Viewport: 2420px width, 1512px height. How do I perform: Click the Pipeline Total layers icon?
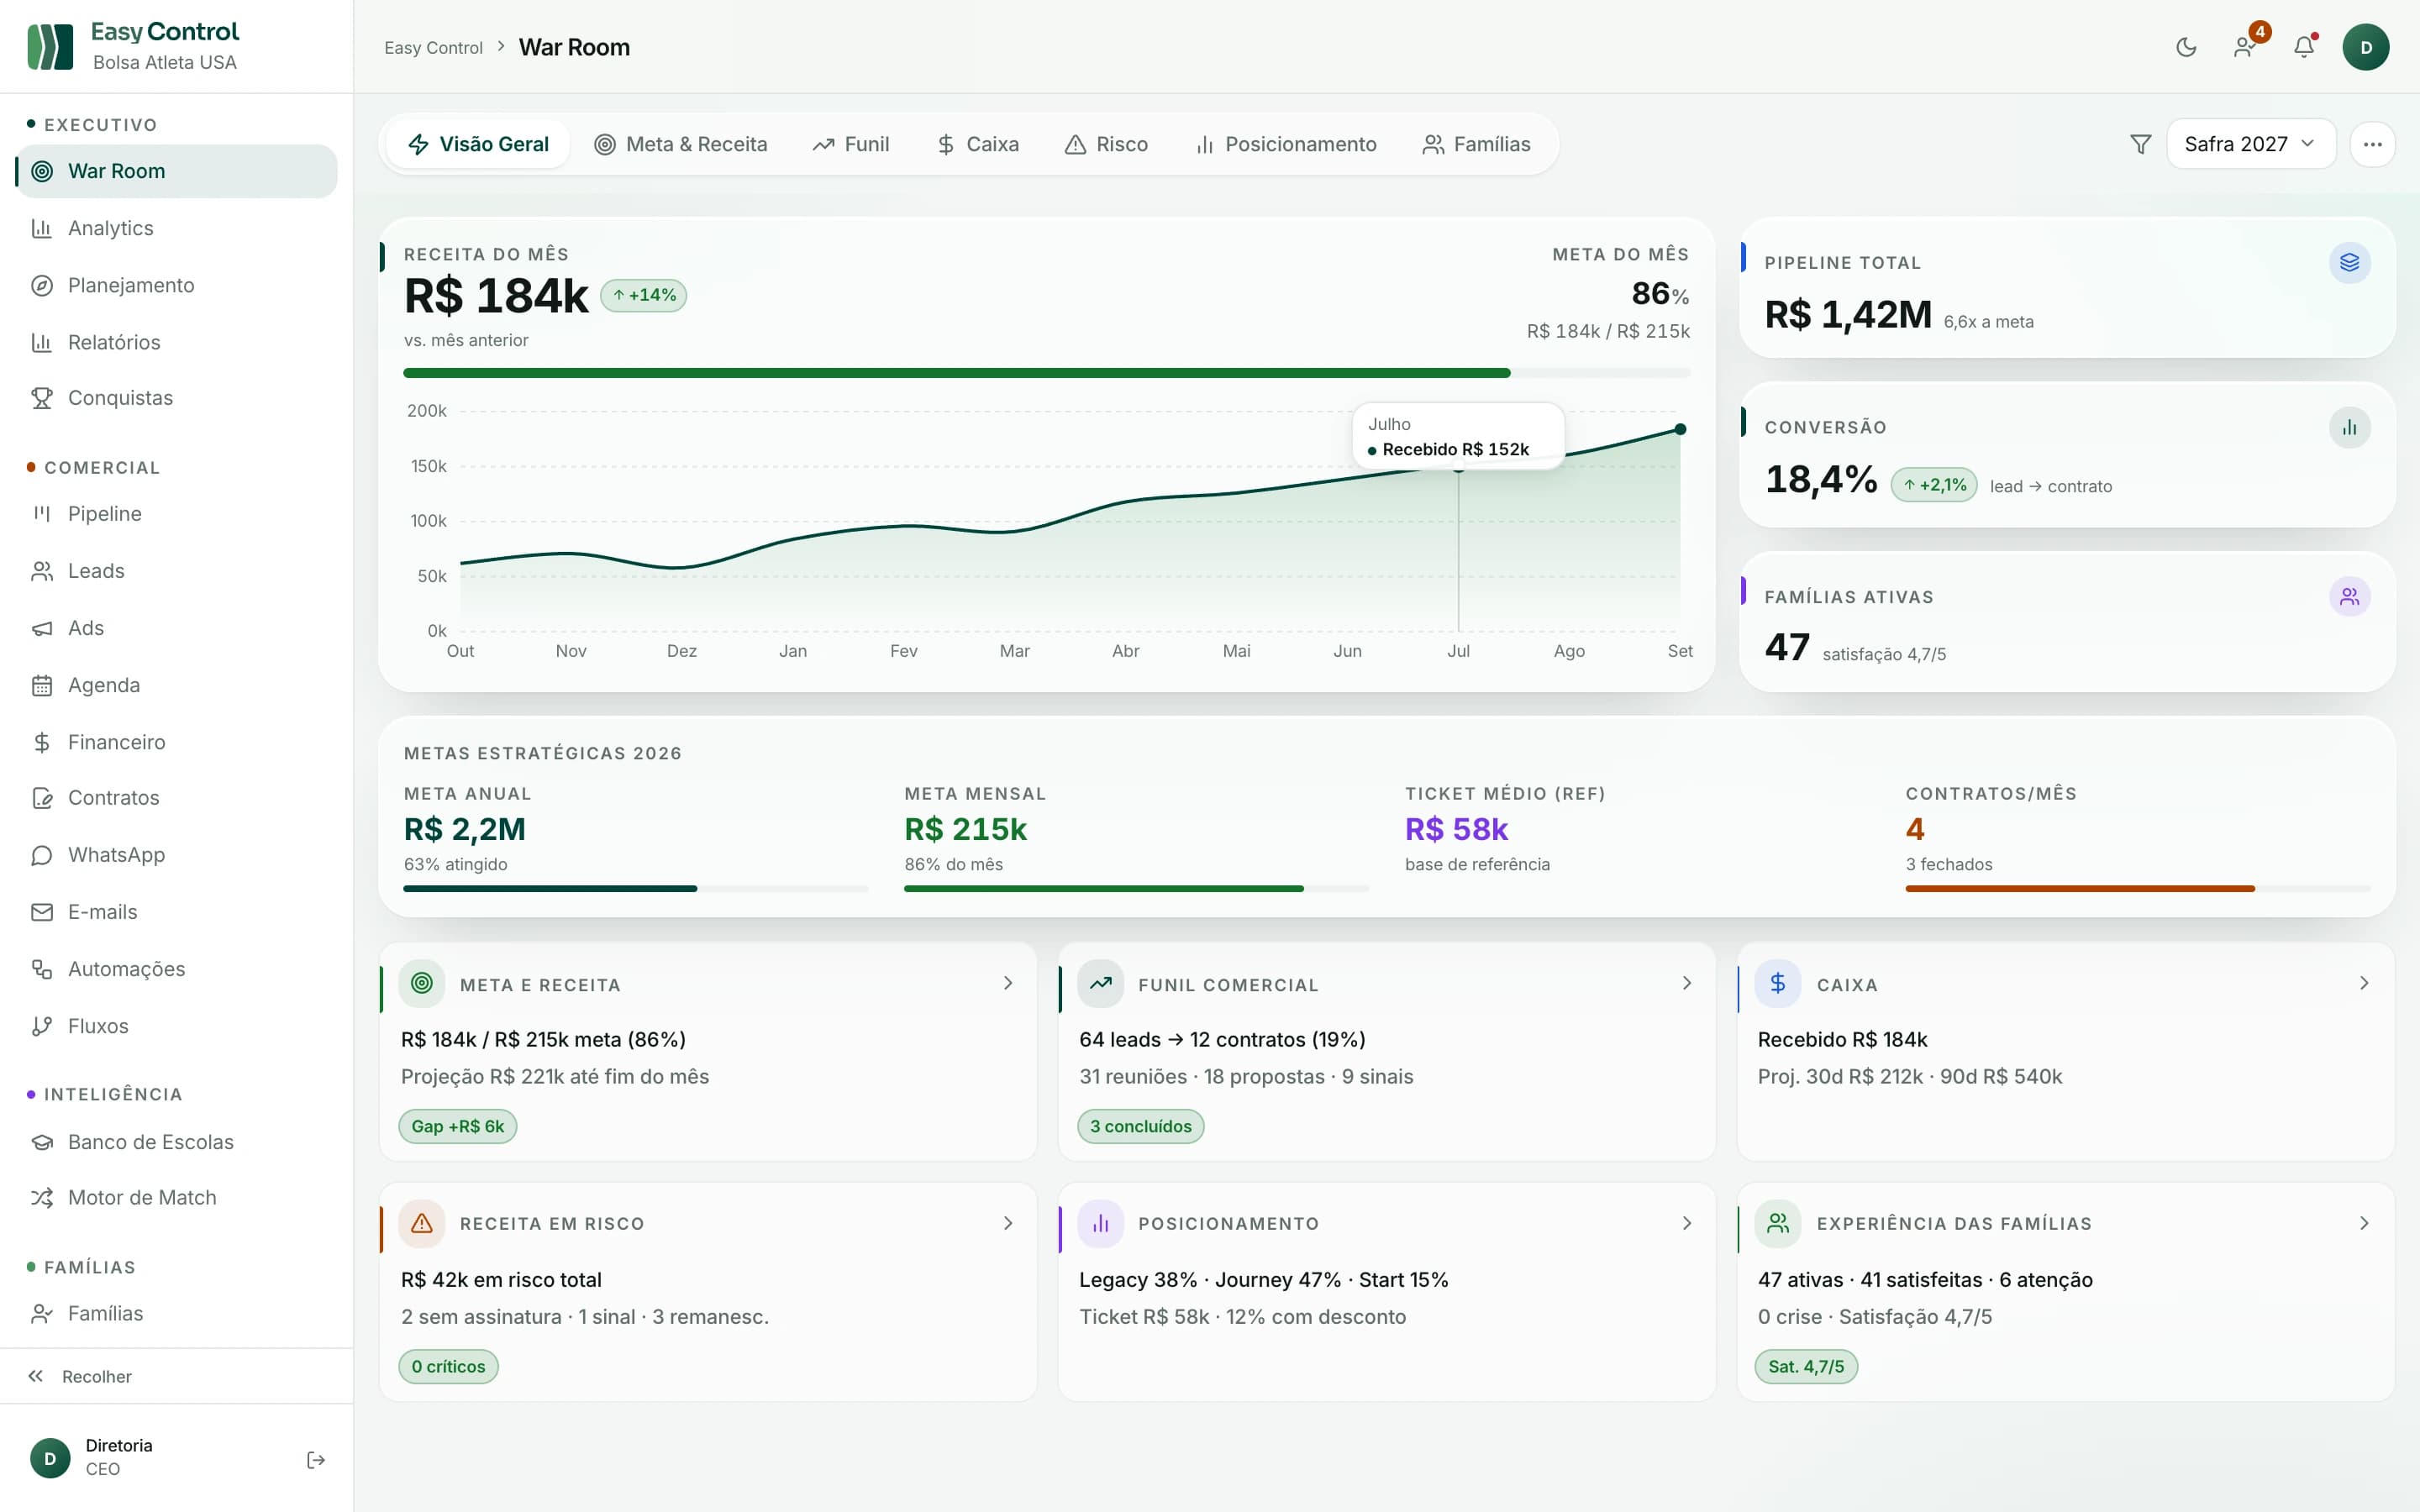(x=2349, y=262)
